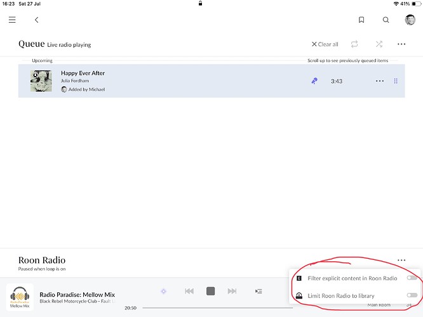Click the battery status indicator
This screenshot has width=423, height=317.
click(x=416, y=4)
